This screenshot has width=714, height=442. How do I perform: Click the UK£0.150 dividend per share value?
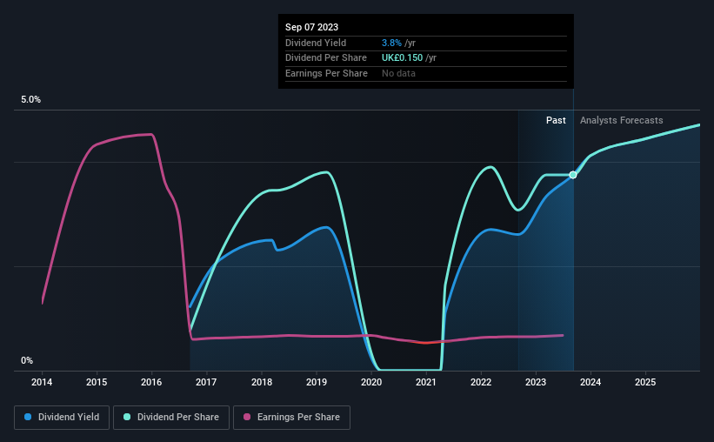(x=402, y=58)
